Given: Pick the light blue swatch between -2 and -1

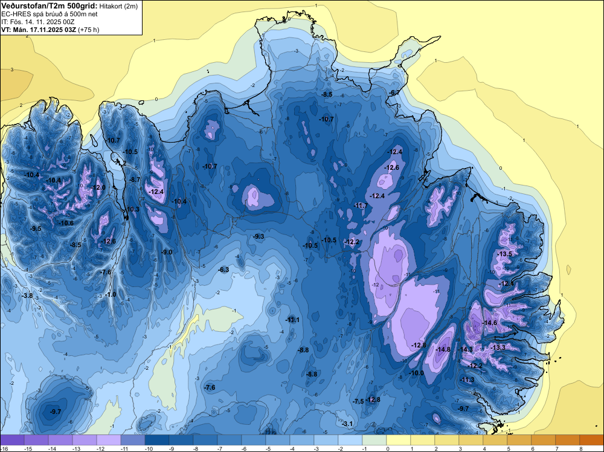Looking at the screenshot, I should coord(350,440).
